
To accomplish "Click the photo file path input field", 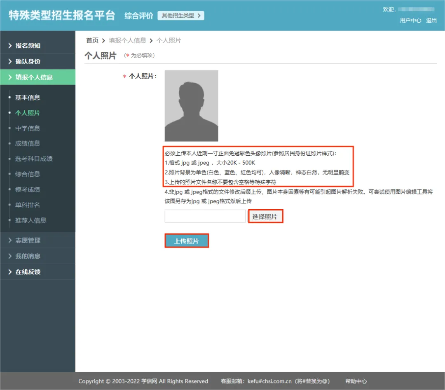I will tap(205, 216).
